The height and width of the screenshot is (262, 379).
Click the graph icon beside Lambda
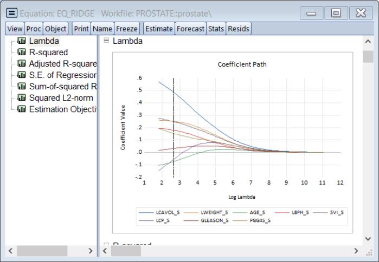tap(23, 41)
